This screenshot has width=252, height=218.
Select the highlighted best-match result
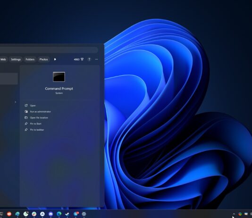click(8, 78)
